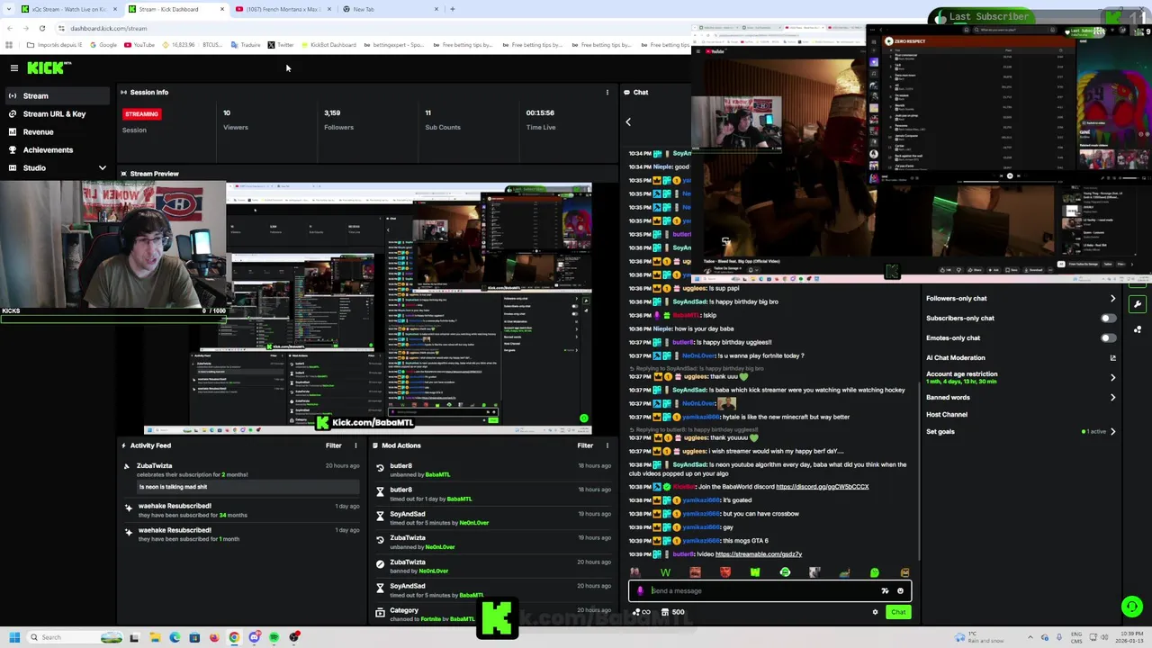This screenshot has width=1152, height=648.
Task: Open Twitter bookmark
Action: pos(281,45)
